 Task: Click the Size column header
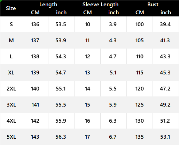11,8
